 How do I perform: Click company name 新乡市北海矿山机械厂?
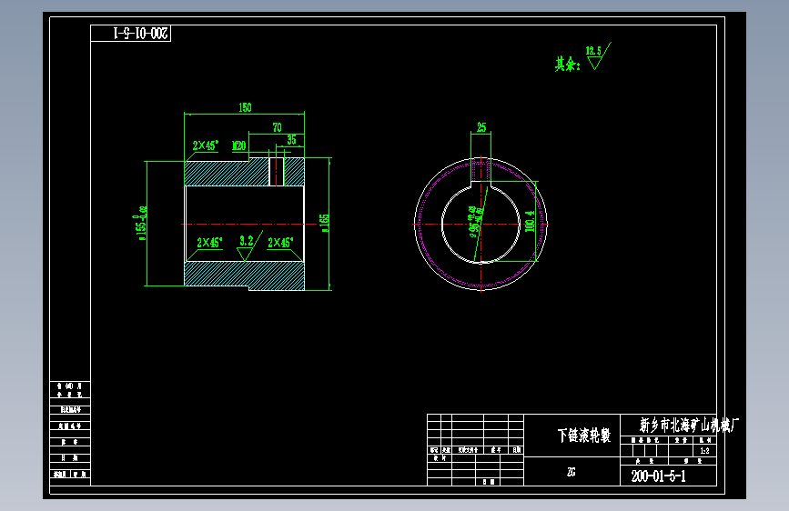689,426
